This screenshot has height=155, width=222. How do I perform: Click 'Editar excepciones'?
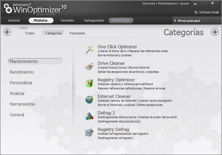pyautogui.click(x=150, y=105)
